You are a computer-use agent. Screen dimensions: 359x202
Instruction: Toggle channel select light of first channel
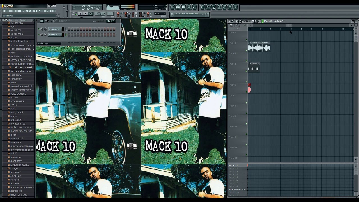tap(66, 29)
